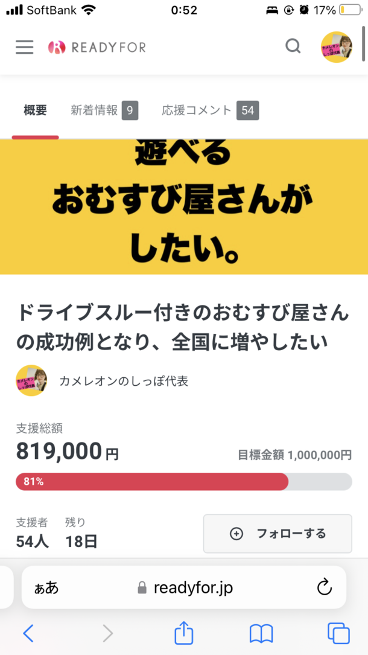
Task: Tap the Safari share icon
Action: [183, 633]
